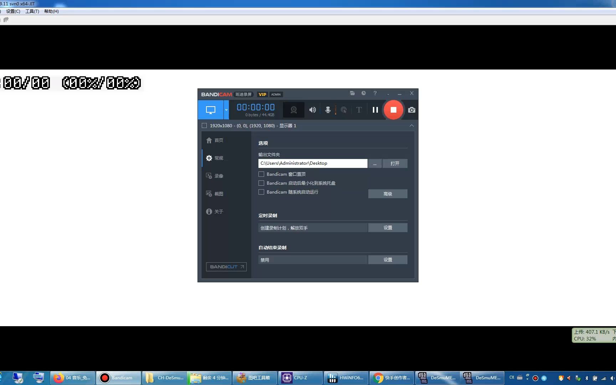Pause the recording
Viewport: 616px width, 385px height.
[x=375, y=110]
